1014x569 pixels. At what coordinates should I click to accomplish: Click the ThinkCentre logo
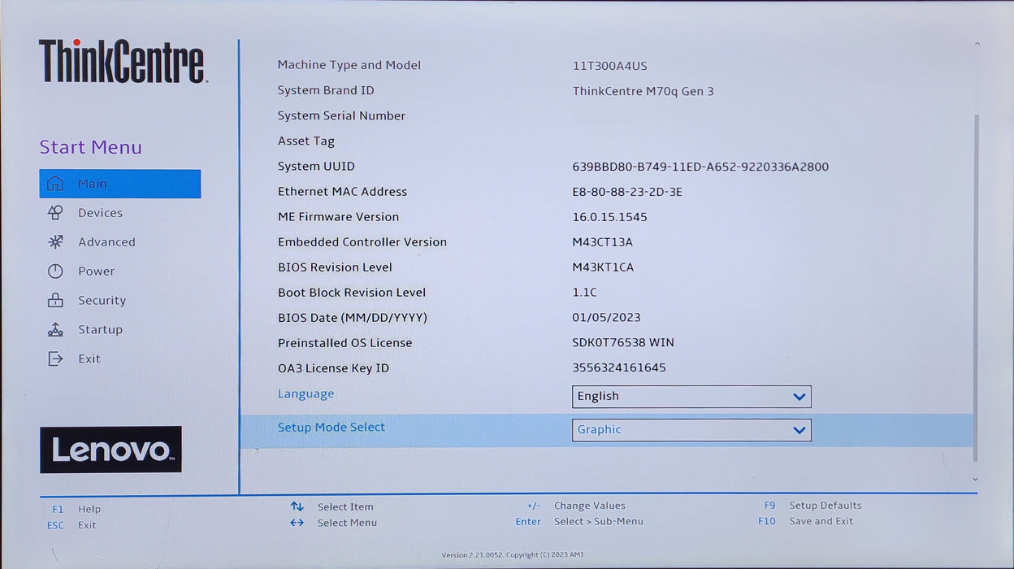point(123,61)
